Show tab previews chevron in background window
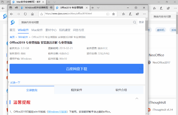 click(x=54, y=2)
